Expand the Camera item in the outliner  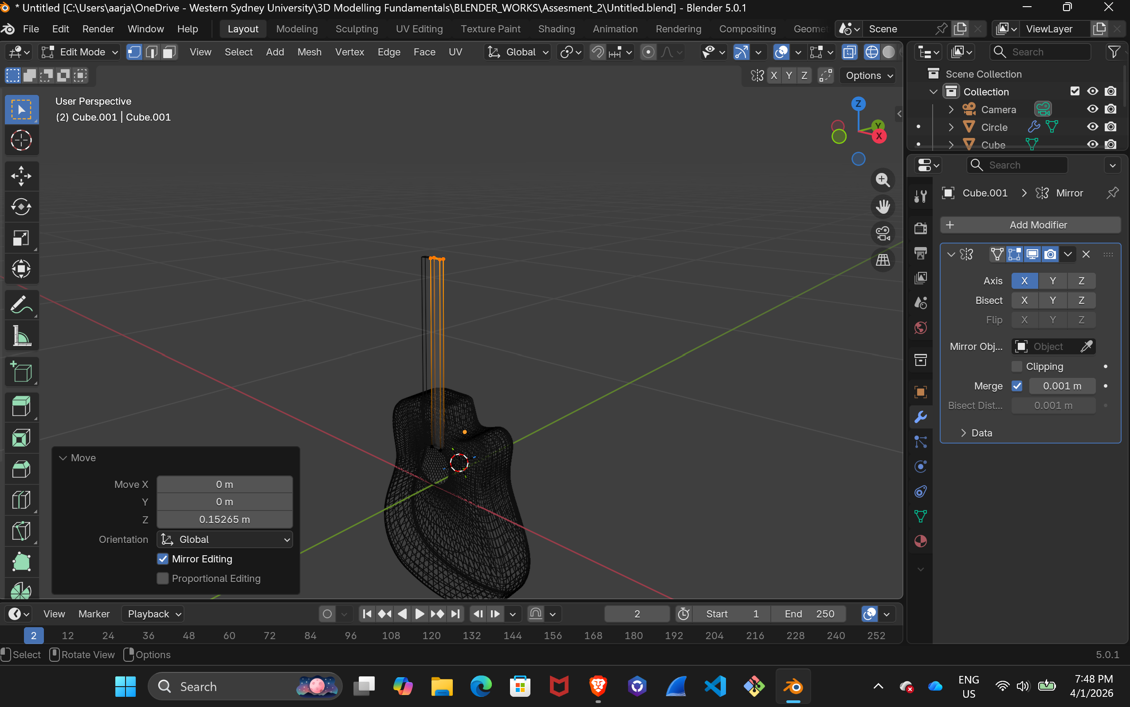coord(951,110)
